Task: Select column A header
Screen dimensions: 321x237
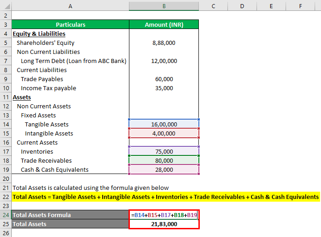Action: [x=70, y=6]
